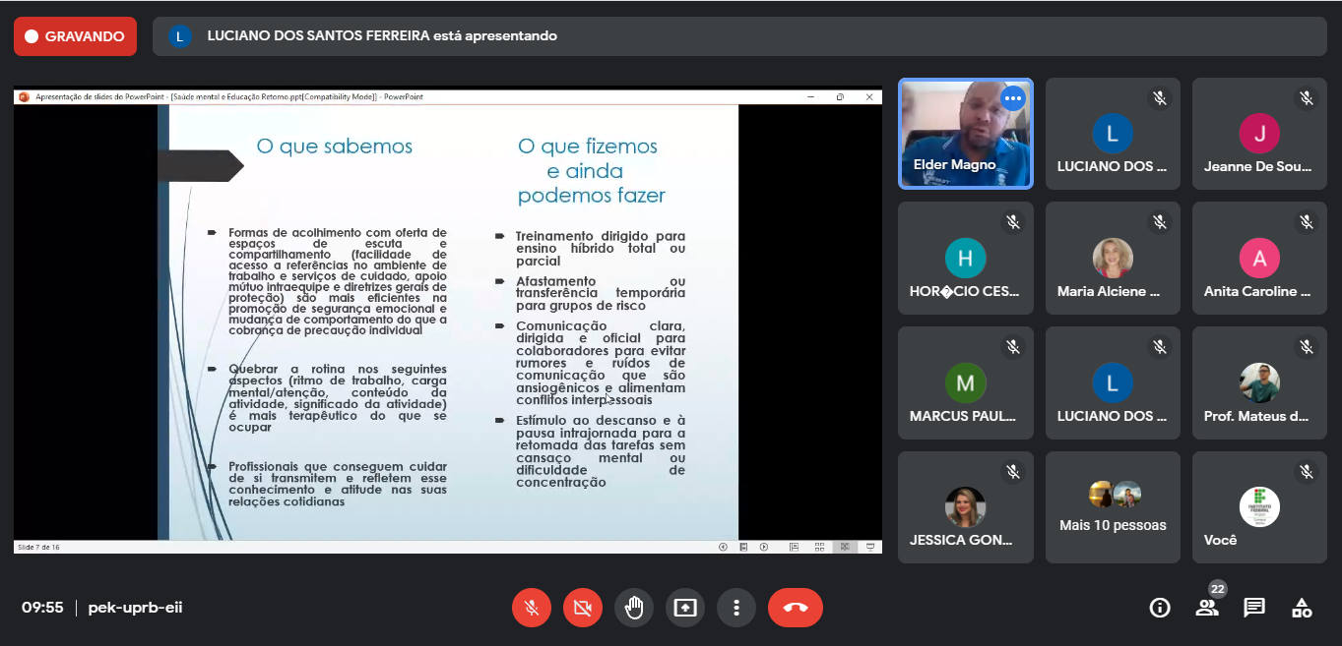This screenshot has width=1342, height=646.
Task: Raise your hand in the meeting
Action: click(x=634, y=608)
